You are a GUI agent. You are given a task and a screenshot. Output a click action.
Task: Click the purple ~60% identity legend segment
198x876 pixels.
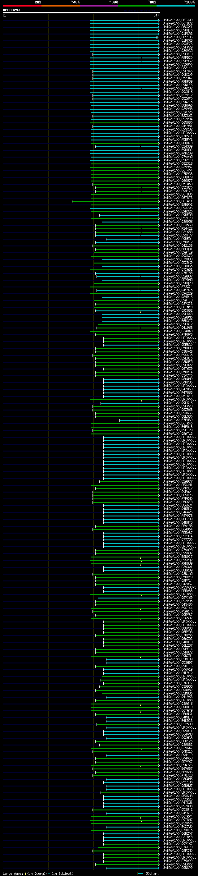[99, 6]
